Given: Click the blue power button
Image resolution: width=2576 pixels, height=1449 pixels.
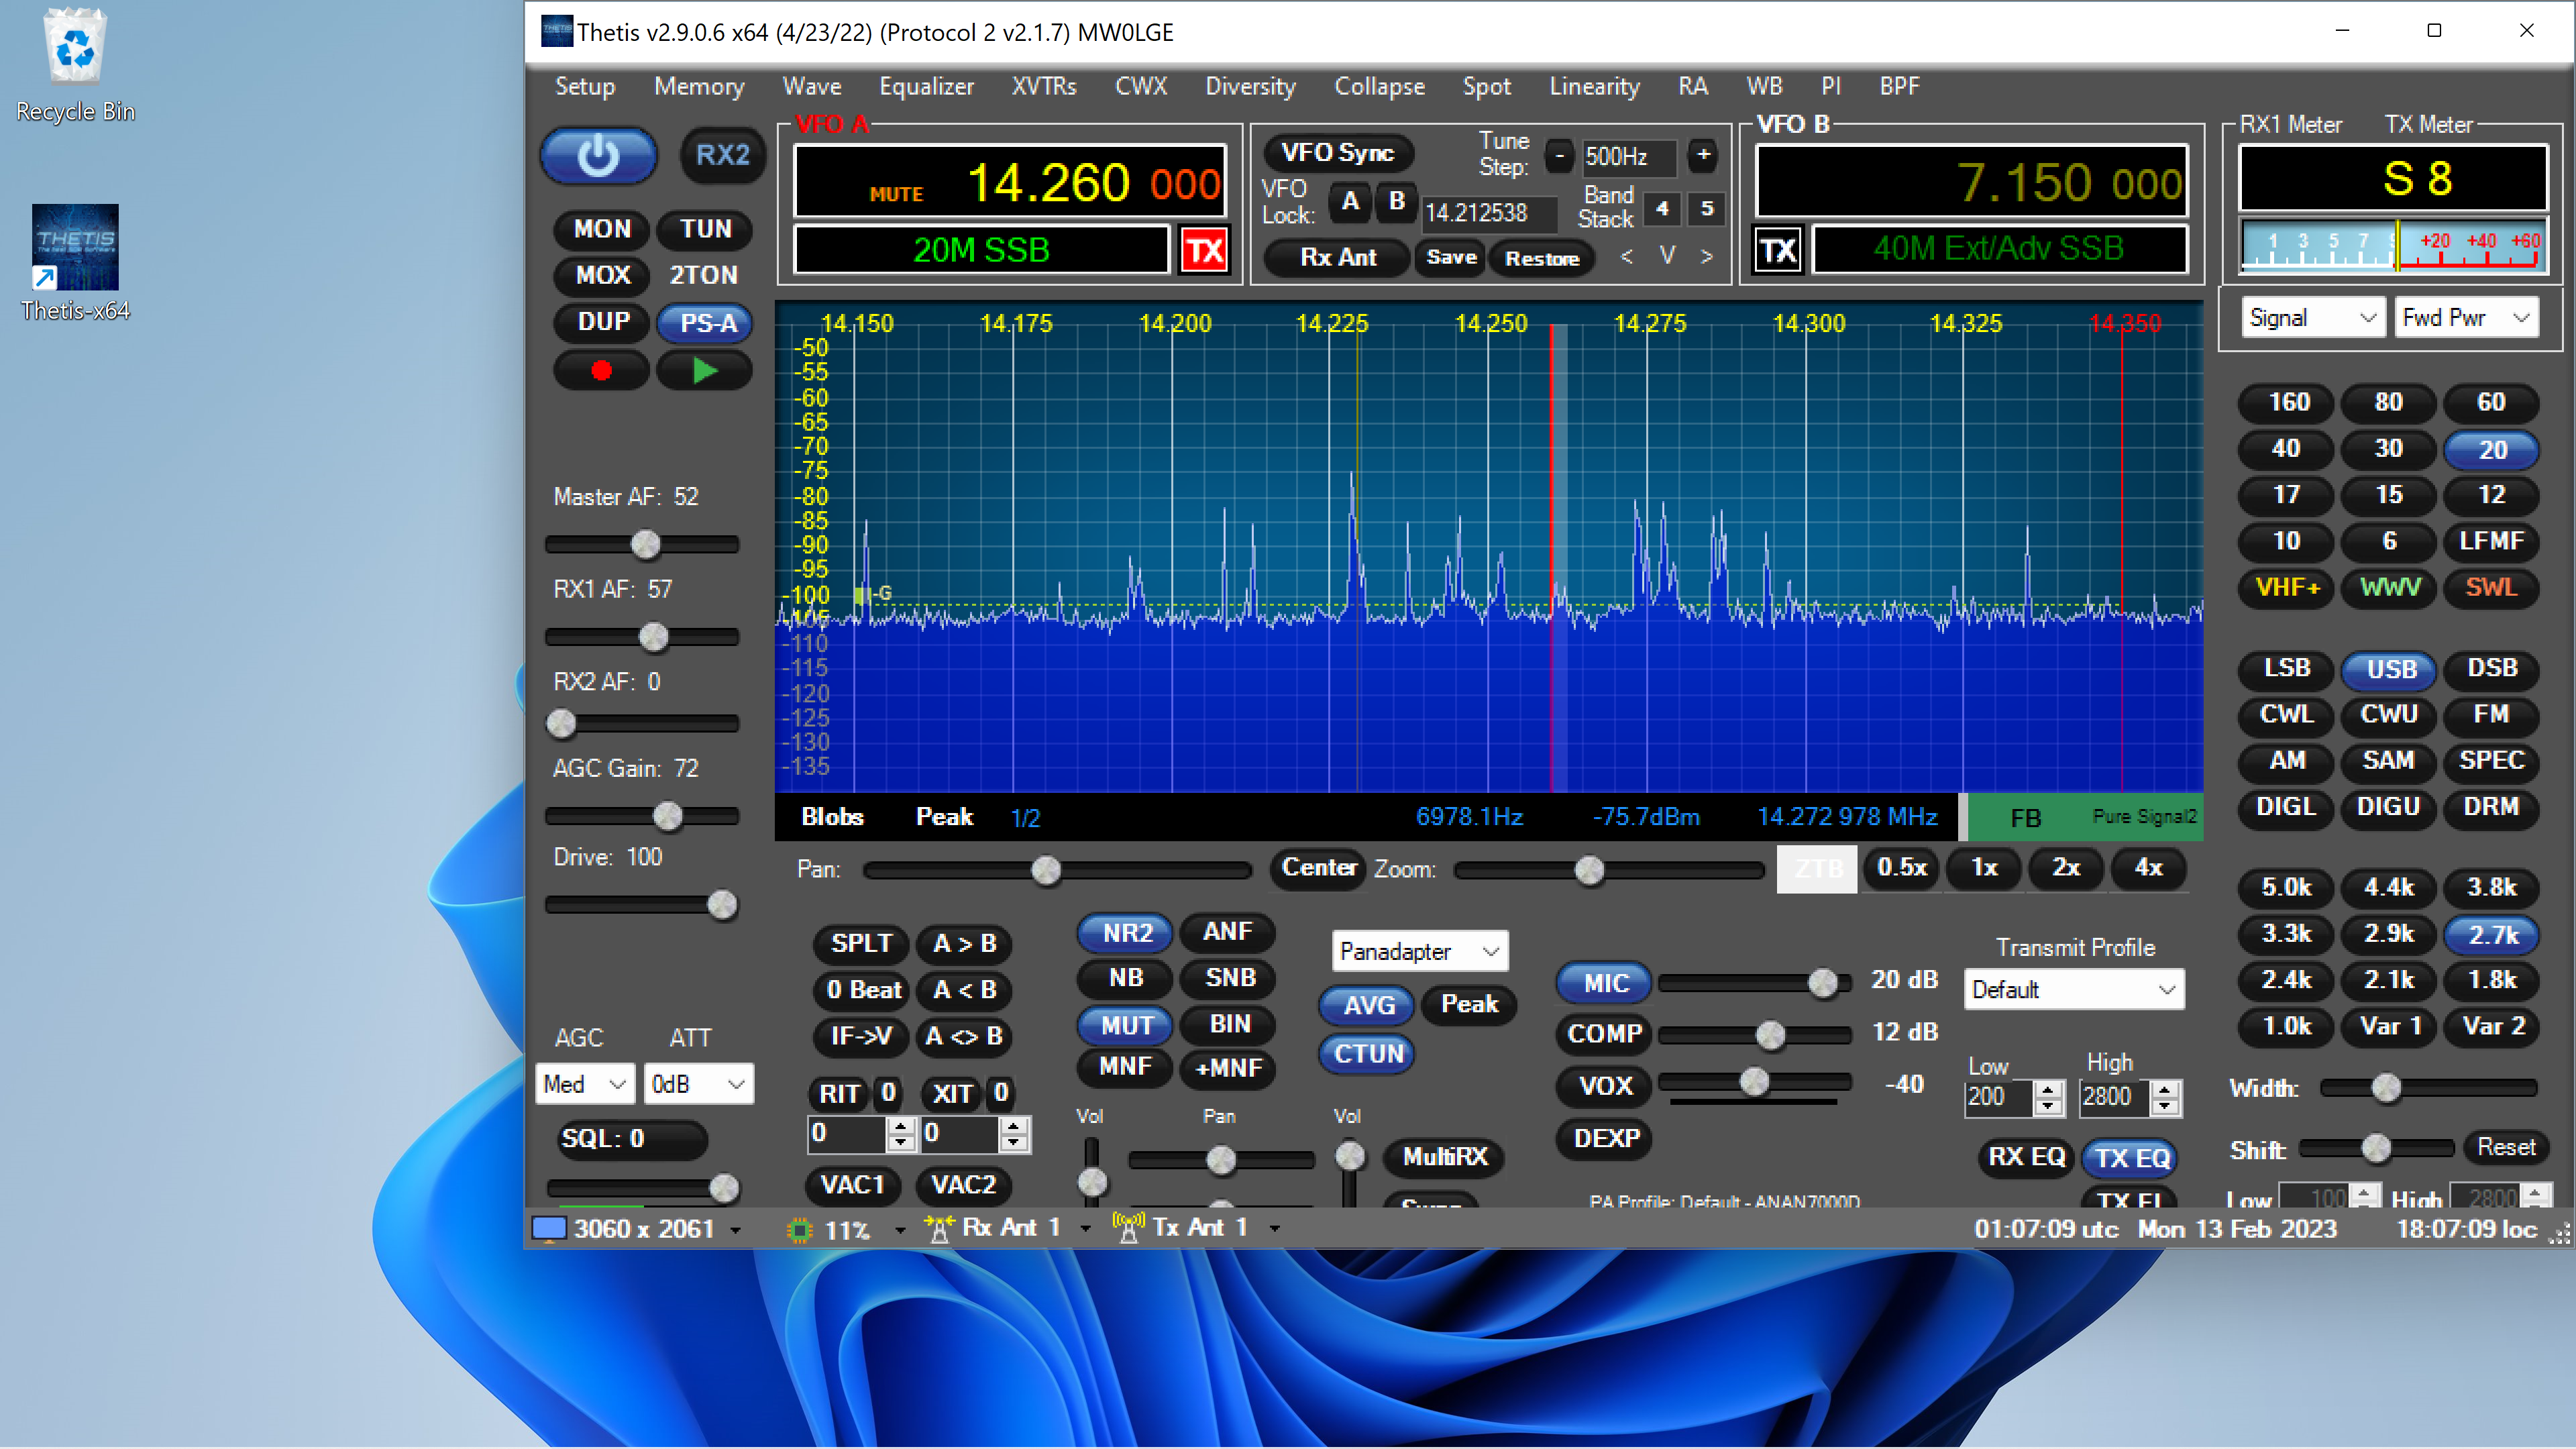Looking at the screenshot, I should [598, 155].
